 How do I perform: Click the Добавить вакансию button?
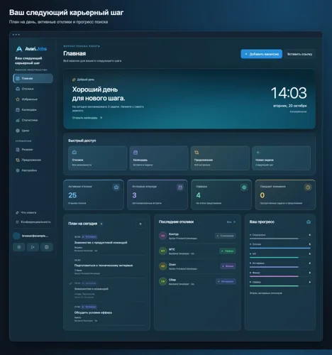262,54
